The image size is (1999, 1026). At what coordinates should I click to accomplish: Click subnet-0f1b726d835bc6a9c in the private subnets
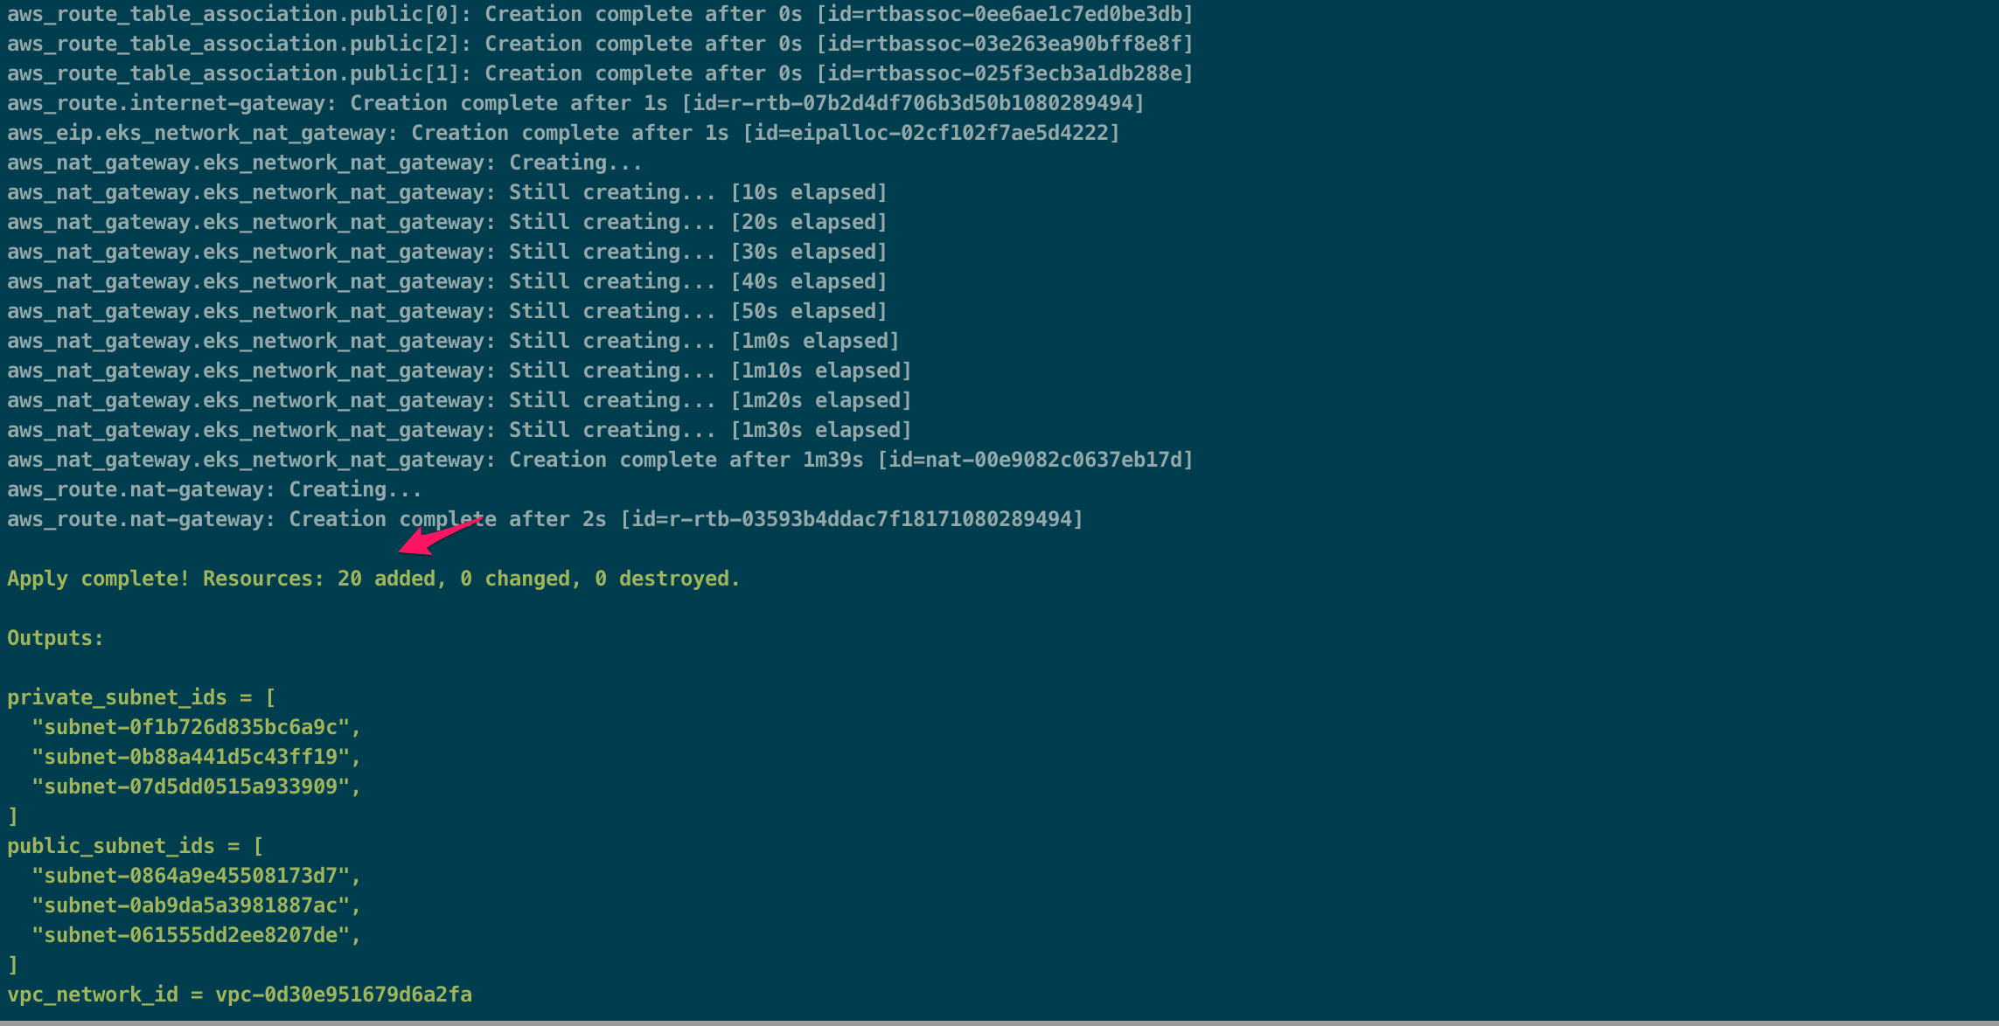click(191, 727)
